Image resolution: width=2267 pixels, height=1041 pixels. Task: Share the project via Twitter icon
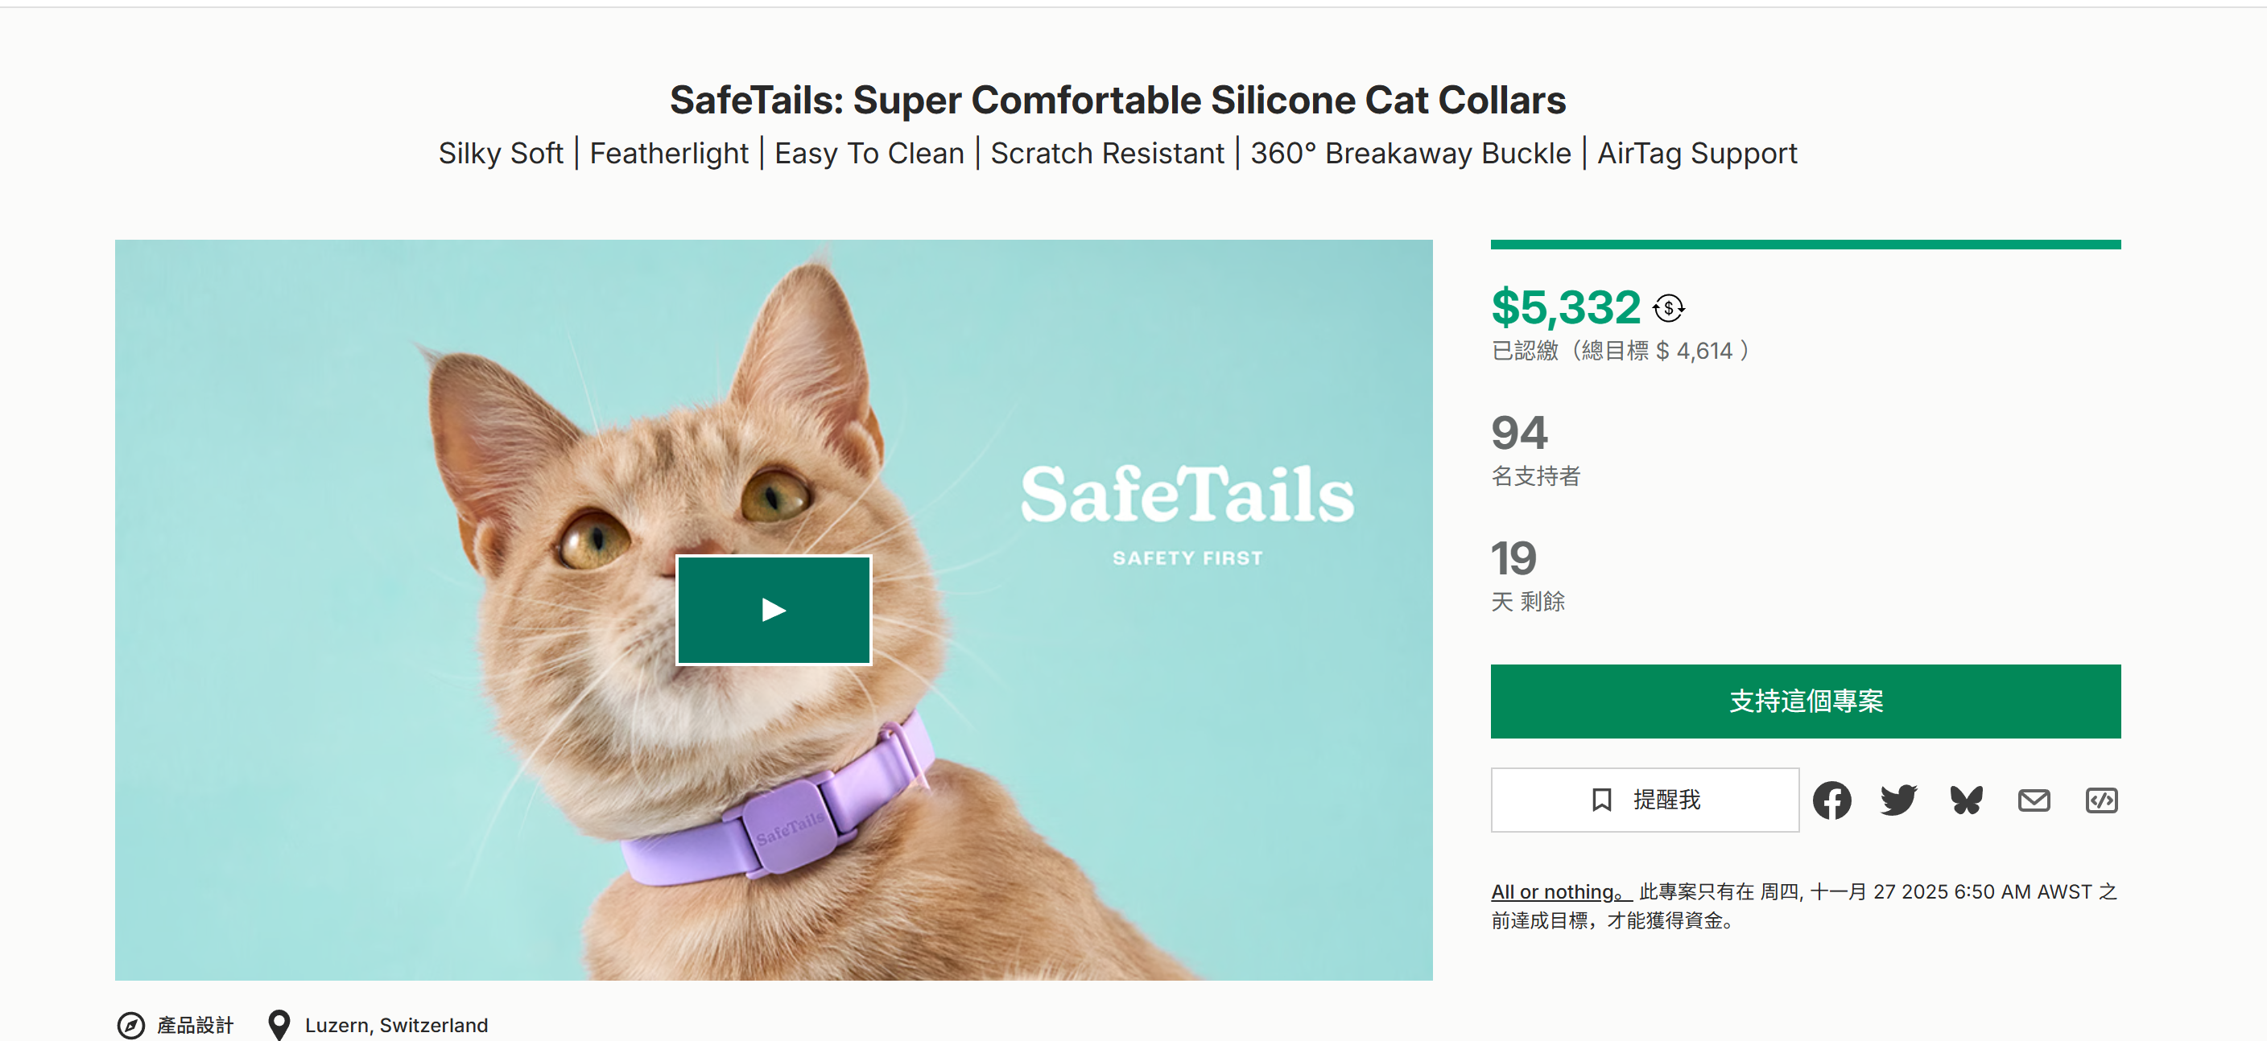(x=1898, y=800)
